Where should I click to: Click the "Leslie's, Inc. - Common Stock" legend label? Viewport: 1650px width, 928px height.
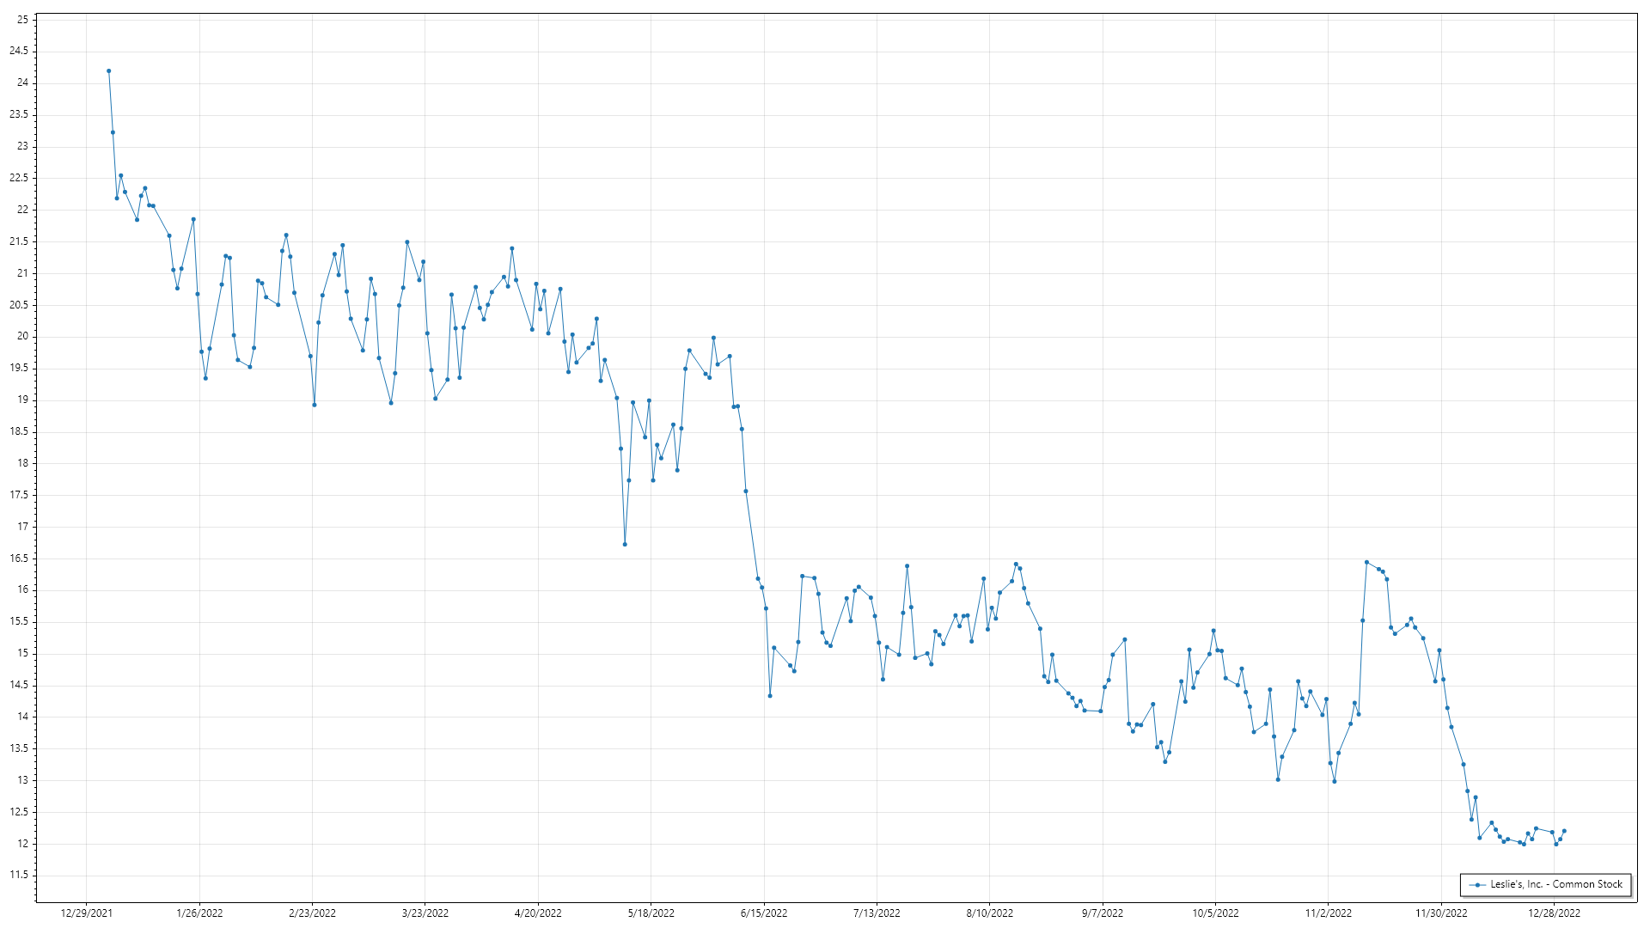[1556, 884]
